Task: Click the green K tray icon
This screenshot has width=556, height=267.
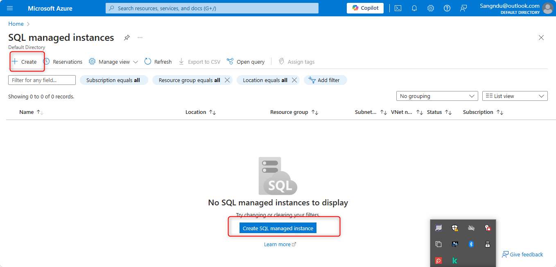Action: pyautogui.click(x=455, y=260)
